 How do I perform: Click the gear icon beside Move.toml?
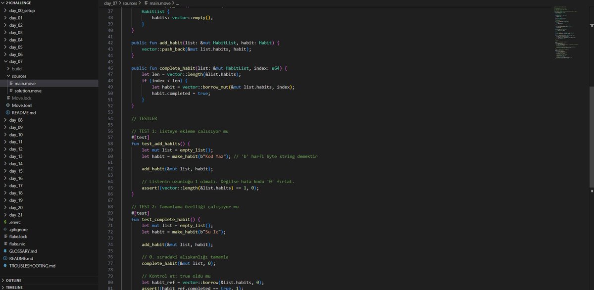point(8,105)
